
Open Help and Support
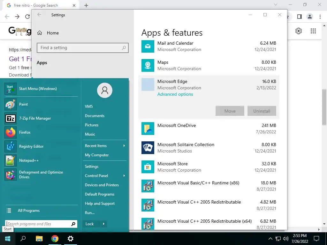[100, 204]
